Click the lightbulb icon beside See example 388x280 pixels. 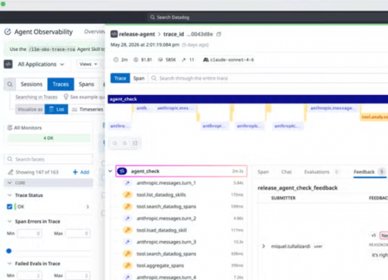click(x=66, y=97)
